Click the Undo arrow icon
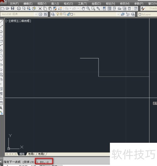The width and height of the screenshot is (157, 166). [x=67, y=8]
